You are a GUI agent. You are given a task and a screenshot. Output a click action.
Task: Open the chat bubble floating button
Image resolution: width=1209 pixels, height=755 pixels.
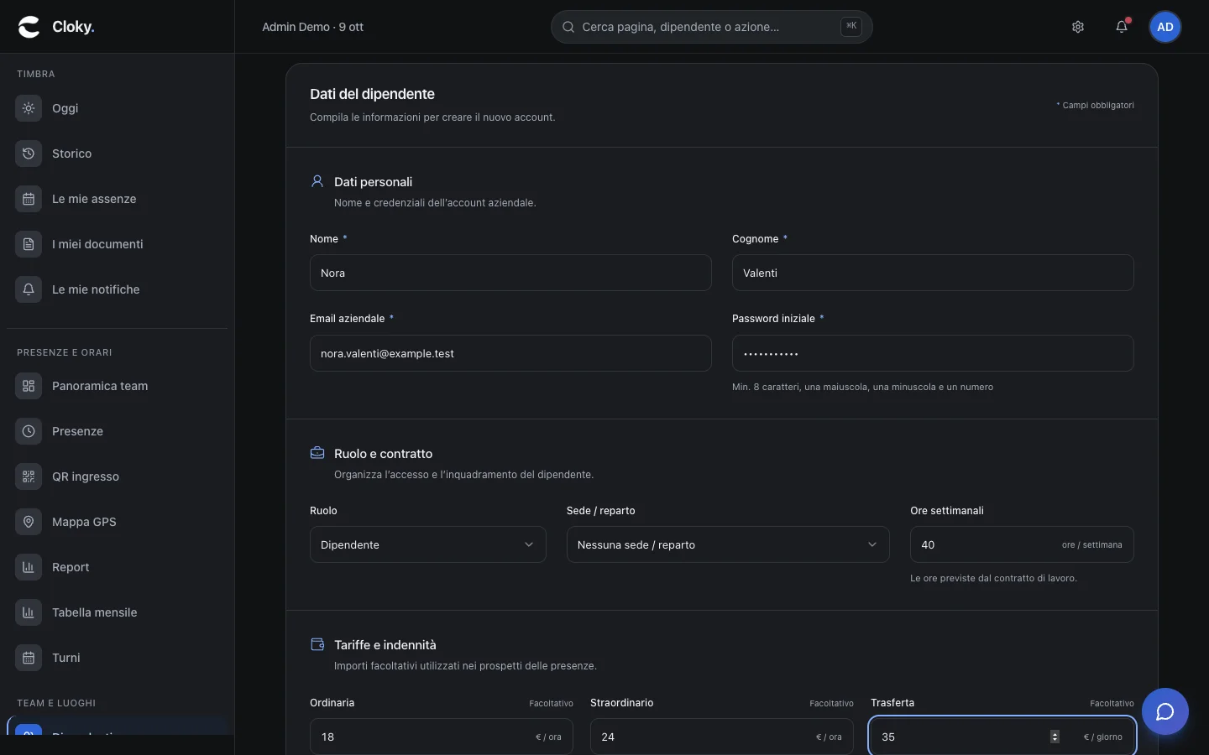click(x=1165, y=711)
